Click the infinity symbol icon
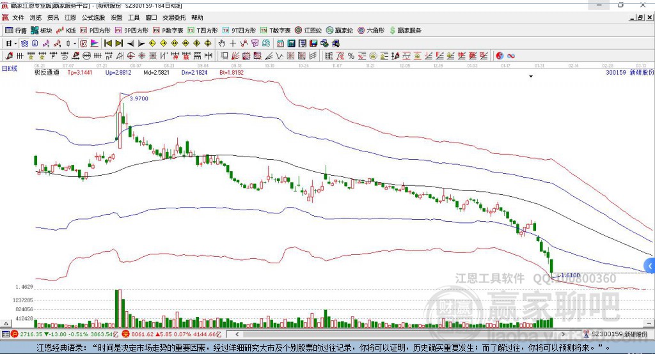The image size is (655, 354). [511, 56]
